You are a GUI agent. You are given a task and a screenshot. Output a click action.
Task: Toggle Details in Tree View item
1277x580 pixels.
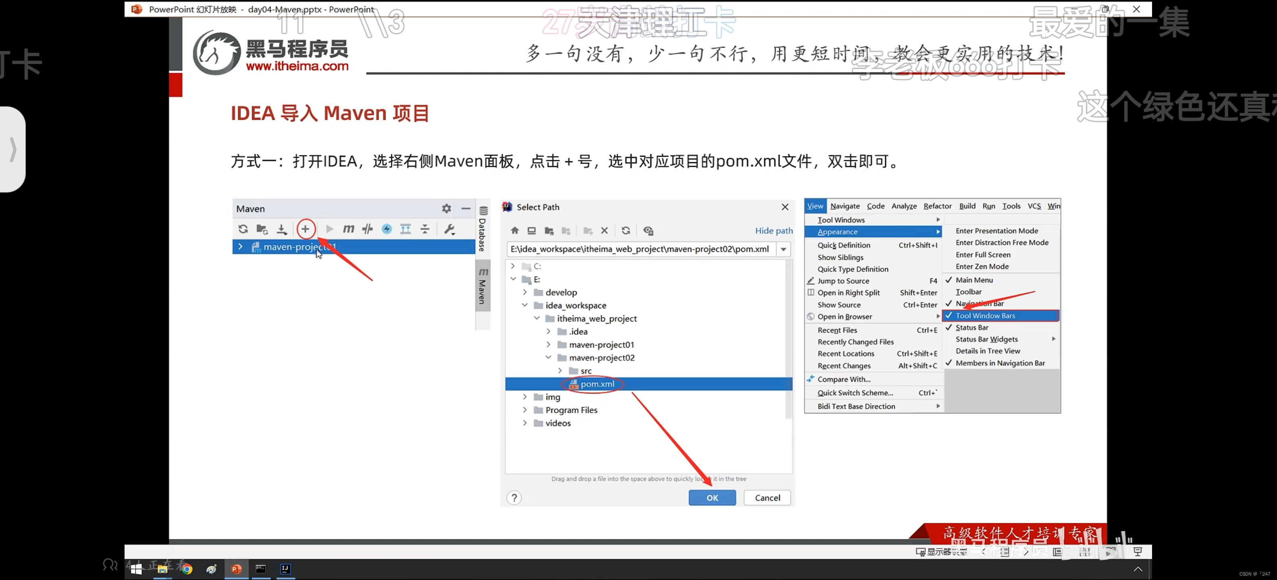1001,351
